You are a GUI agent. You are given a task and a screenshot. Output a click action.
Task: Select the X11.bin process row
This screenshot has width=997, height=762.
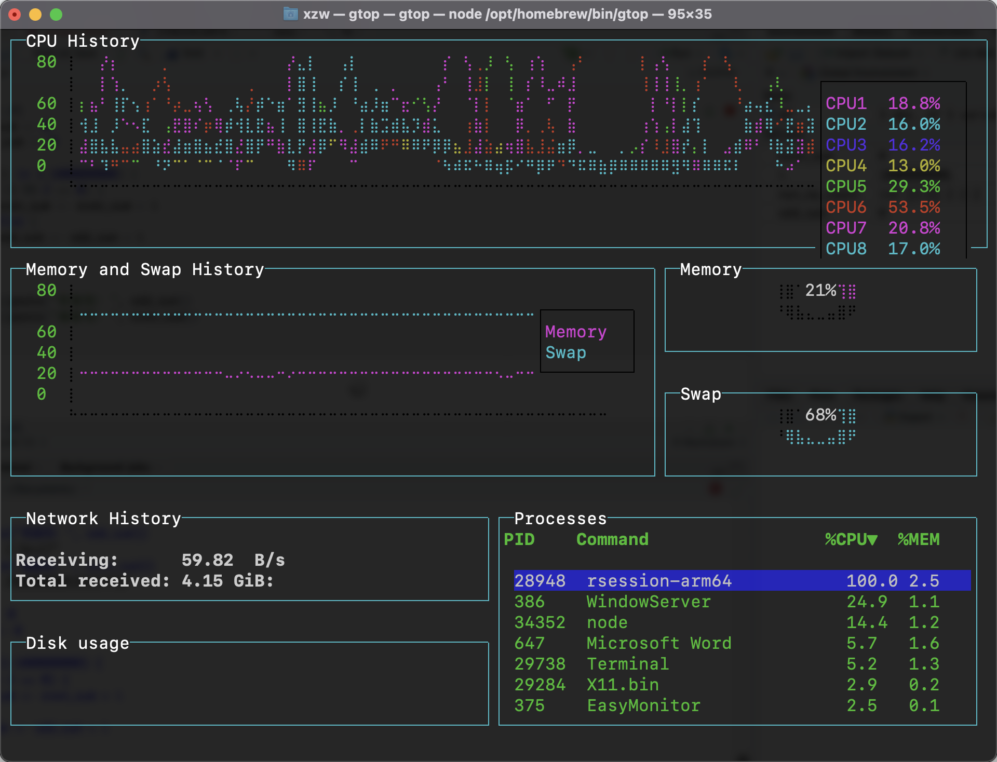tap(742, 685)
